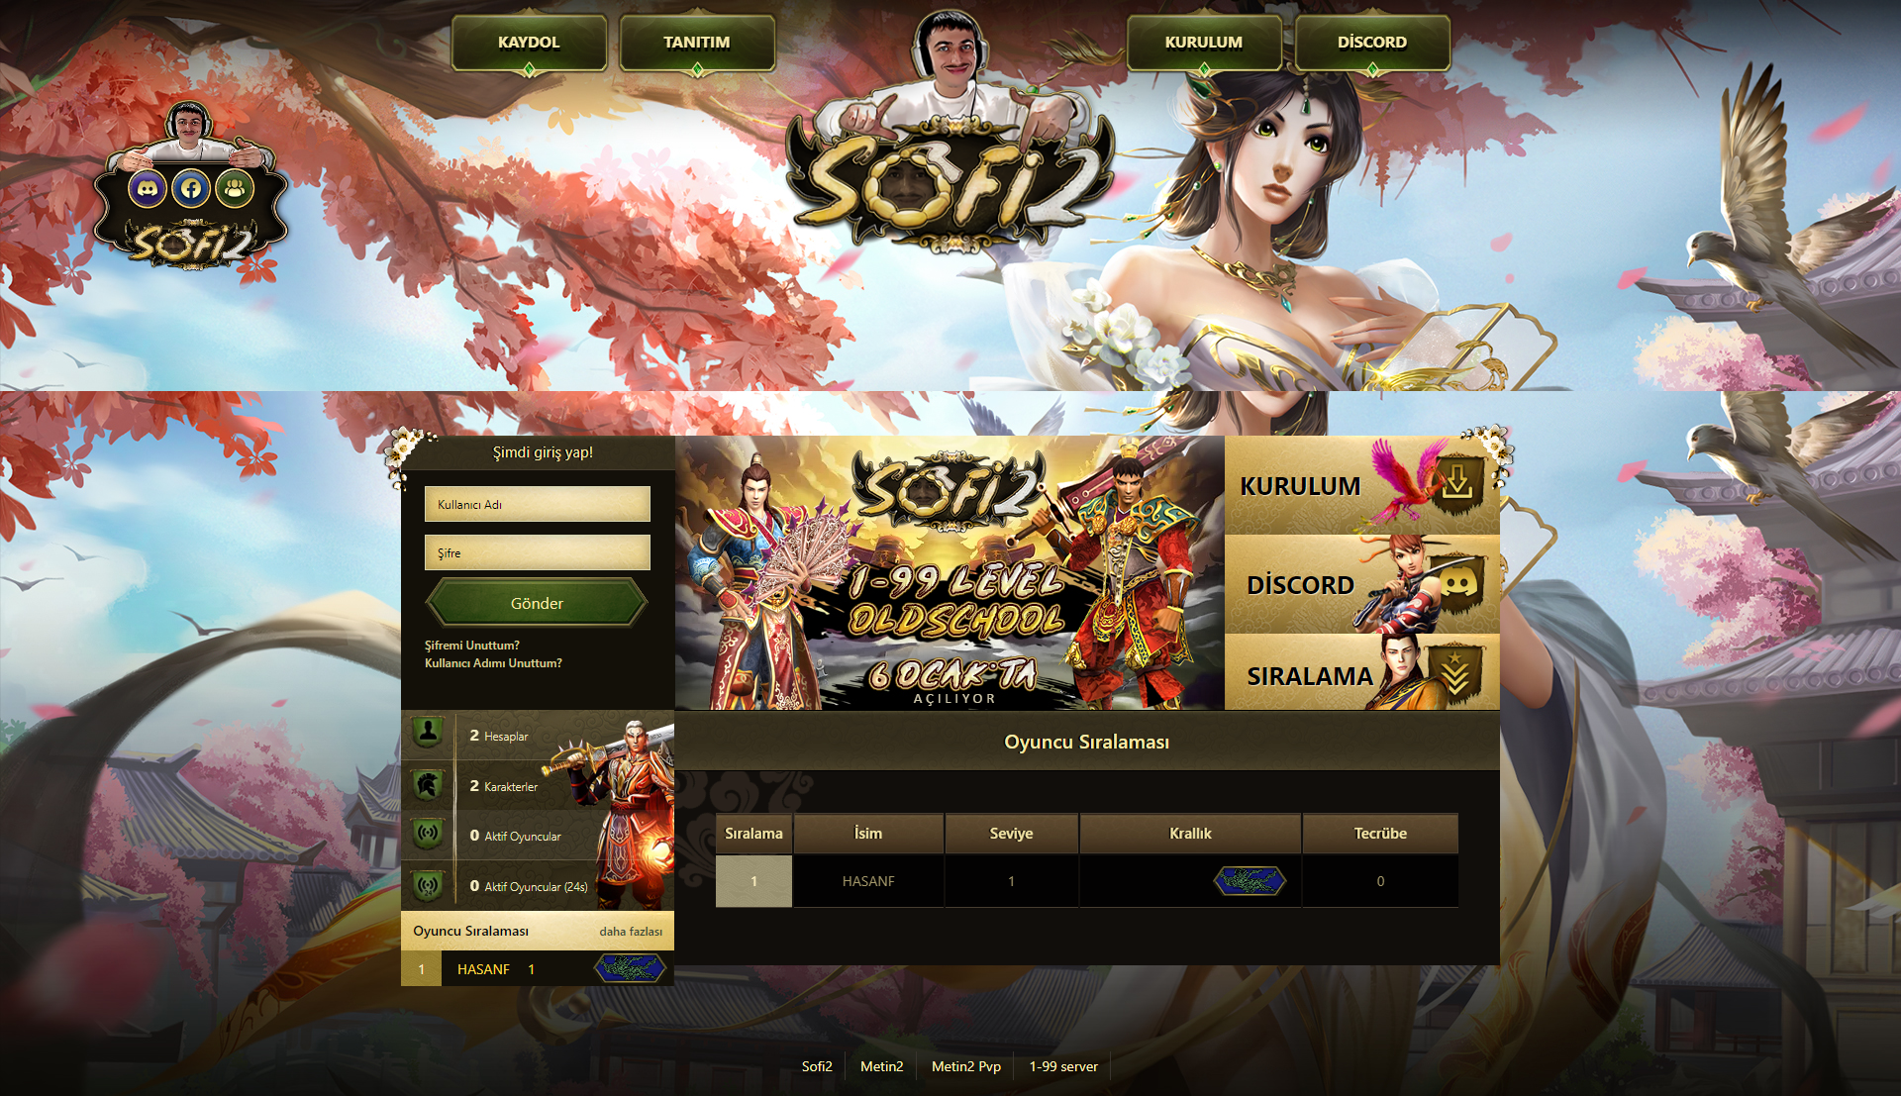1901x1096 pixels.
Task: Click the Discord logo on the DİSCORD tile
Action: 1457,582
